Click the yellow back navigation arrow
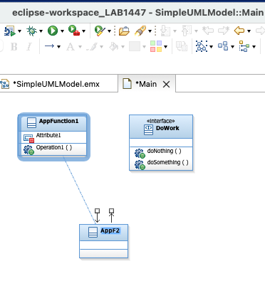This screenshot has height=298, width=265. [239, 31]
